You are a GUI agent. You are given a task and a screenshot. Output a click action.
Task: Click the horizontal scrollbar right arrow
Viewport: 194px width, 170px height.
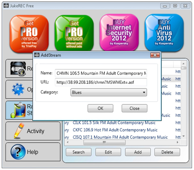pos(178,142)
